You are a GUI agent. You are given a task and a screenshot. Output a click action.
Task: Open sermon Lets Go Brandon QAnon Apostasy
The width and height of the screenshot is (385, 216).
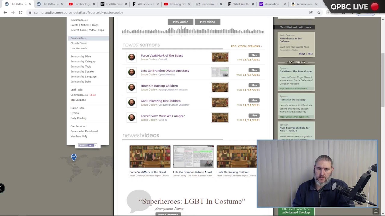click(165, 71)
